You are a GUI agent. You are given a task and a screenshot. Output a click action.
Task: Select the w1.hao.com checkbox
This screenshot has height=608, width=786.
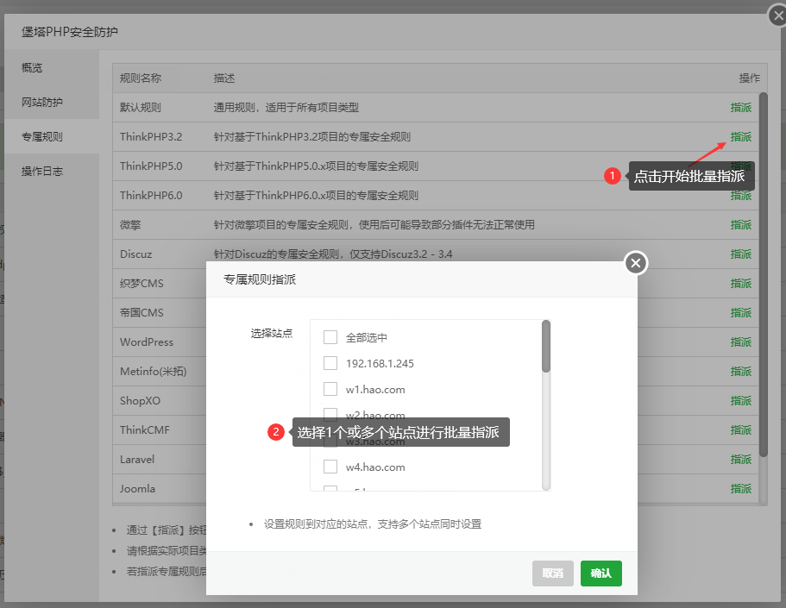point(330,389)
